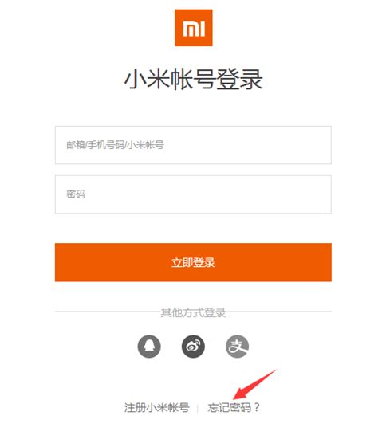Click into the 密码 password field

click(193, 194)
